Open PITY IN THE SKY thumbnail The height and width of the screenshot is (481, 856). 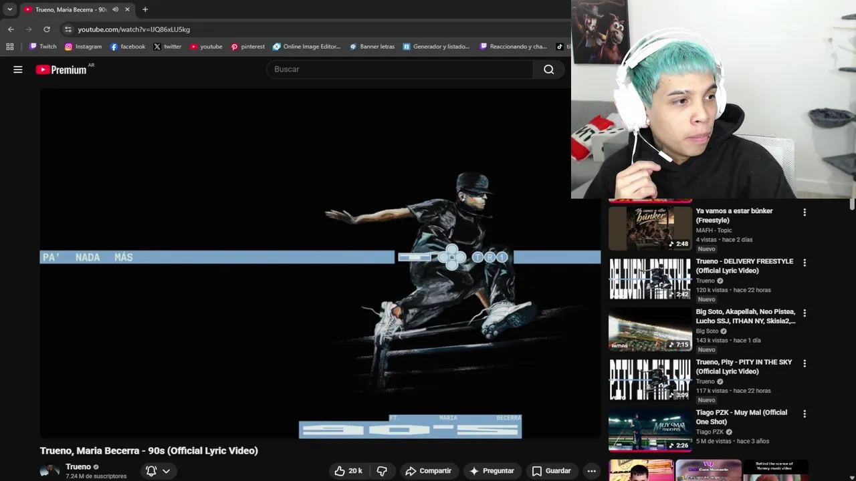[x=650, y=379]
